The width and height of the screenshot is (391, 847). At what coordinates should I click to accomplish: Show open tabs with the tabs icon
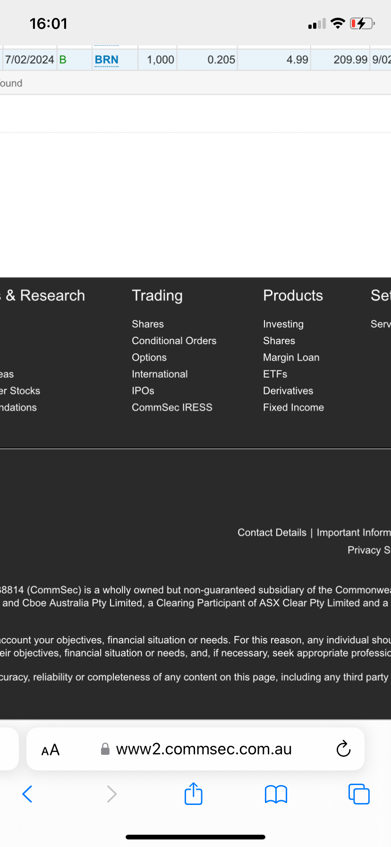(359, 794)
